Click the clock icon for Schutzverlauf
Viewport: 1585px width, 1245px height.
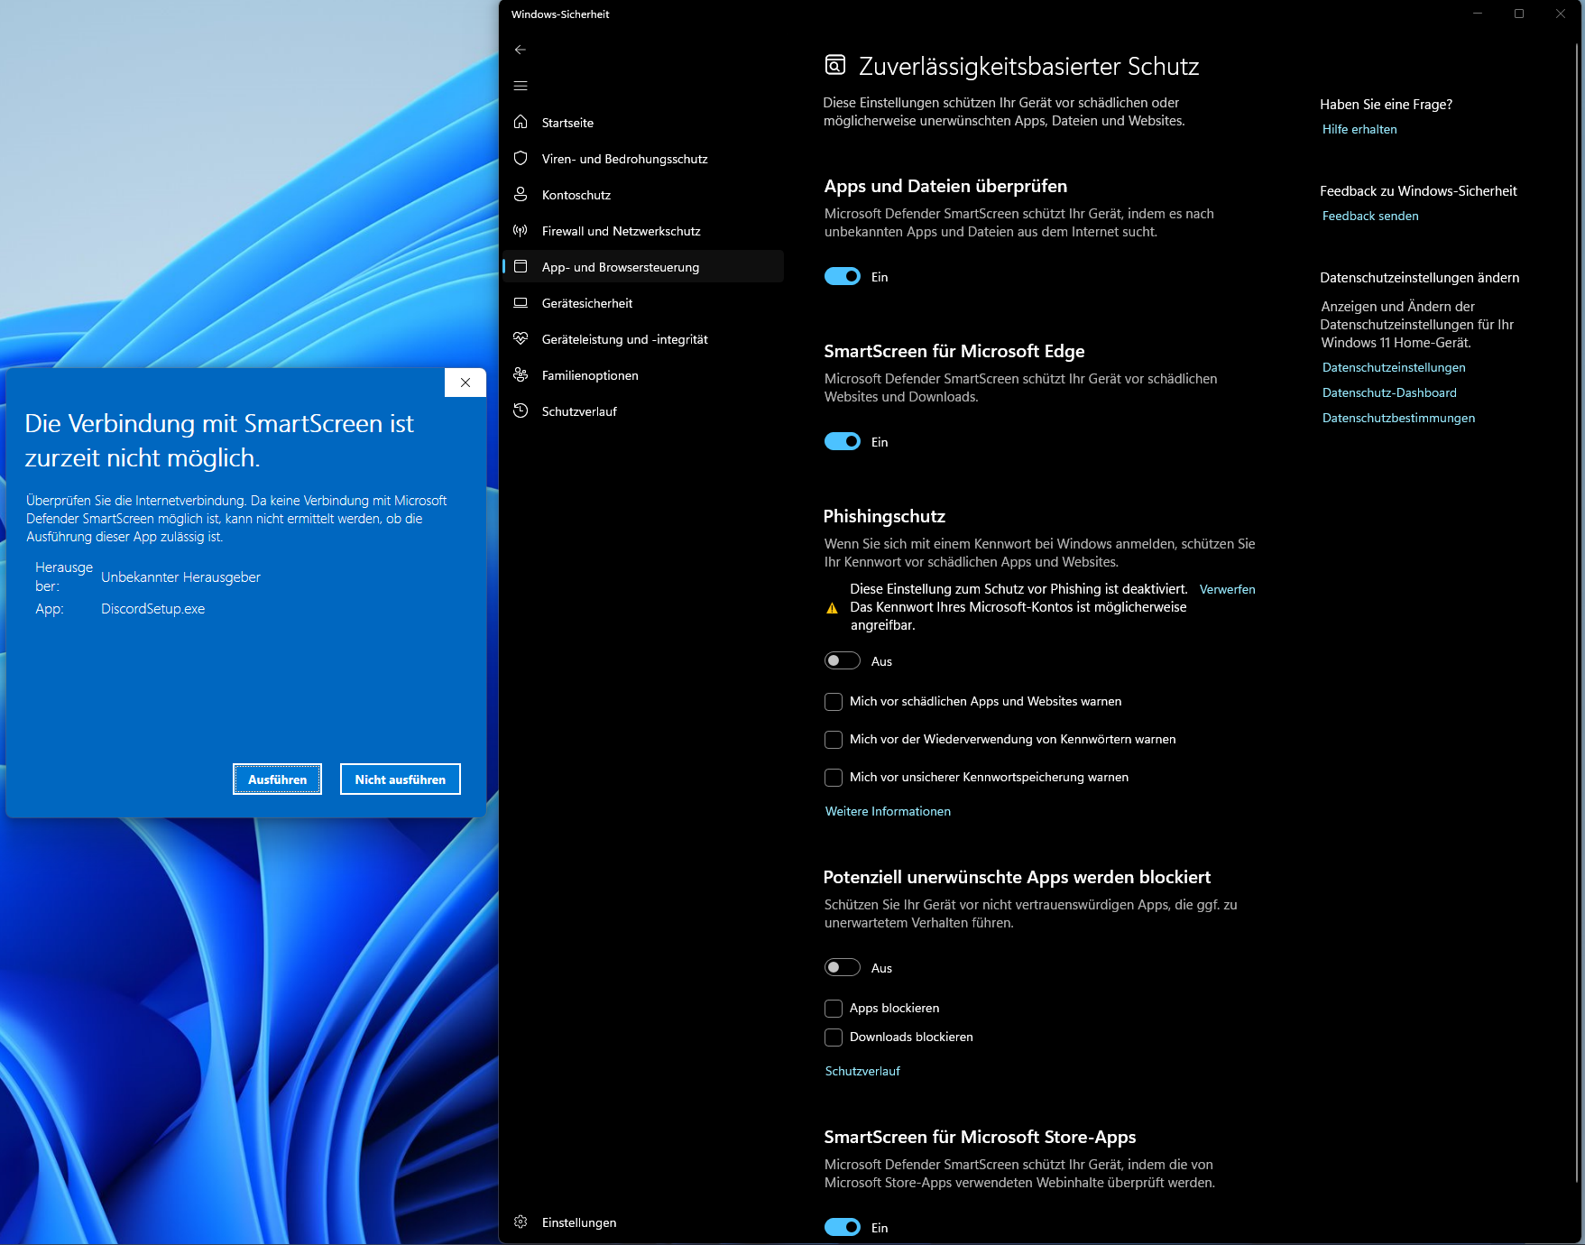pyautogui.click(x=521, y=410)
